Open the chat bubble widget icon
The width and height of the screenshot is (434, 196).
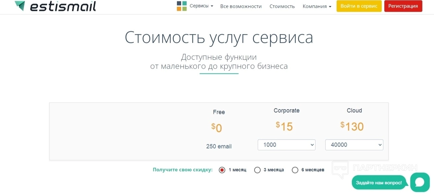420,182
